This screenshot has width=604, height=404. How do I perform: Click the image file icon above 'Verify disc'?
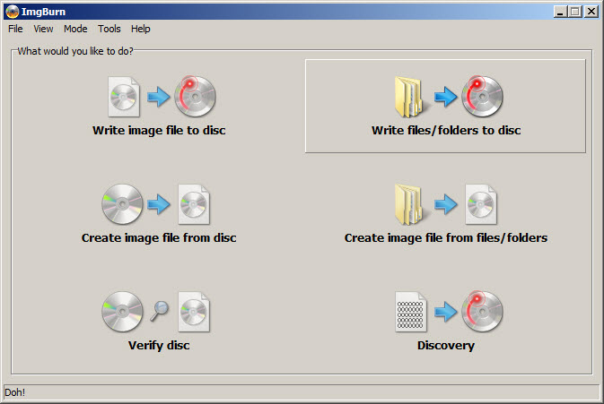coord(194,312)
